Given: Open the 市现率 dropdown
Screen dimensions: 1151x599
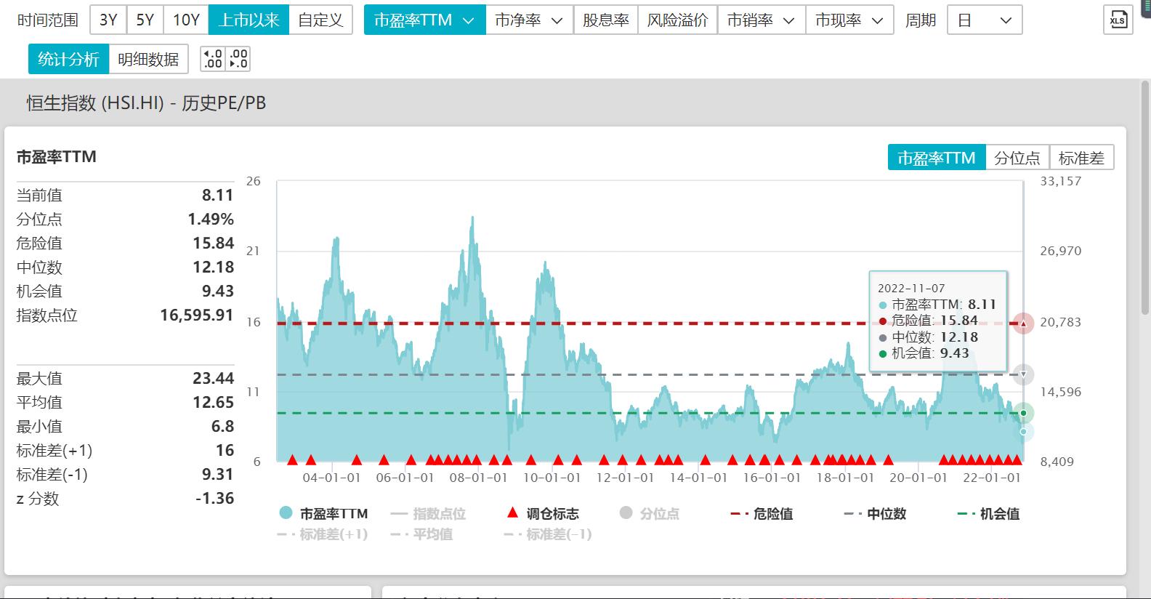Looking at the screenshot, I should (x=849, y=20).
